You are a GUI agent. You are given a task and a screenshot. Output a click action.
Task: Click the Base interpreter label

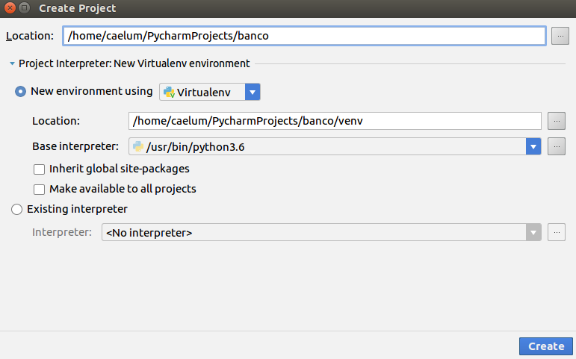click(75, 146)
